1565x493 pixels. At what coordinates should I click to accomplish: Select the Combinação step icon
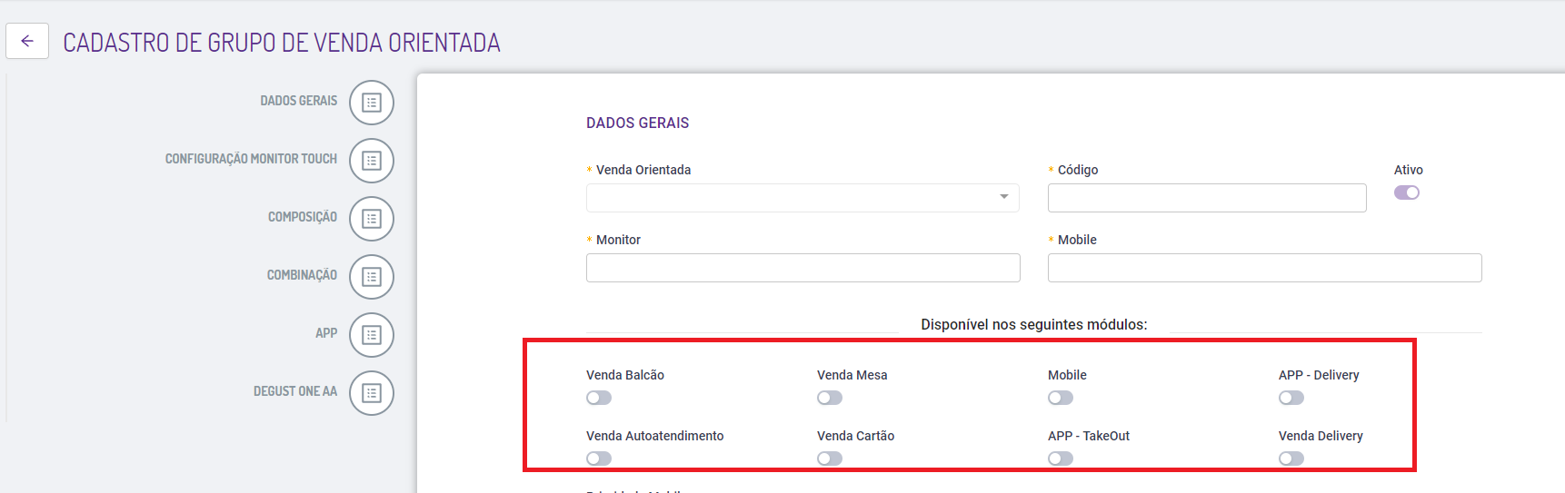[x=372, y=277]
